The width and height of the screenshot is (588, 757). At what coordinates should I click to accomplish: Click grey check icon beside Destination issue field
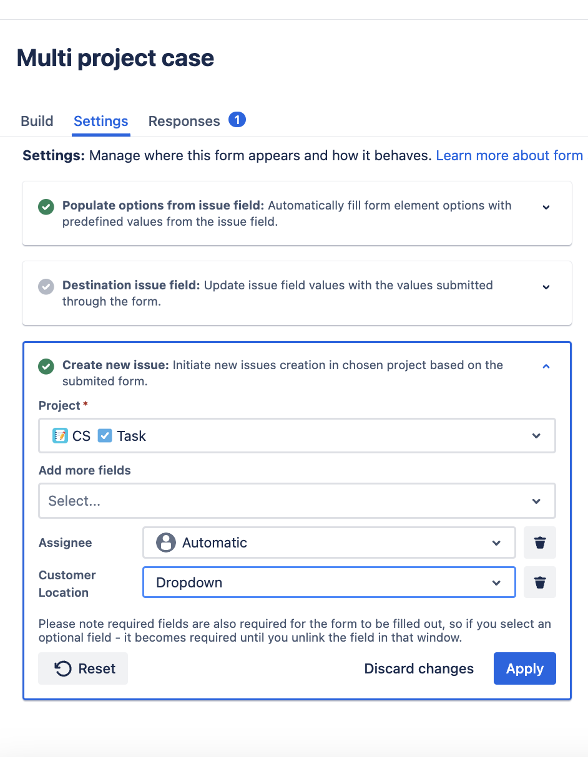point(46,286)
